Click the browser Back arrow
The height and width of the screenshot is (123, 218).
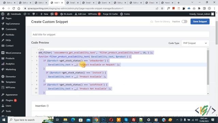point(3,8)
